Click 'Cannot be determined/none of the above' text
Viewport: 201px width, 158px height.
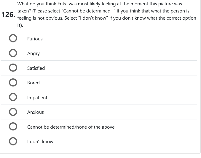(x=71, y=127)
